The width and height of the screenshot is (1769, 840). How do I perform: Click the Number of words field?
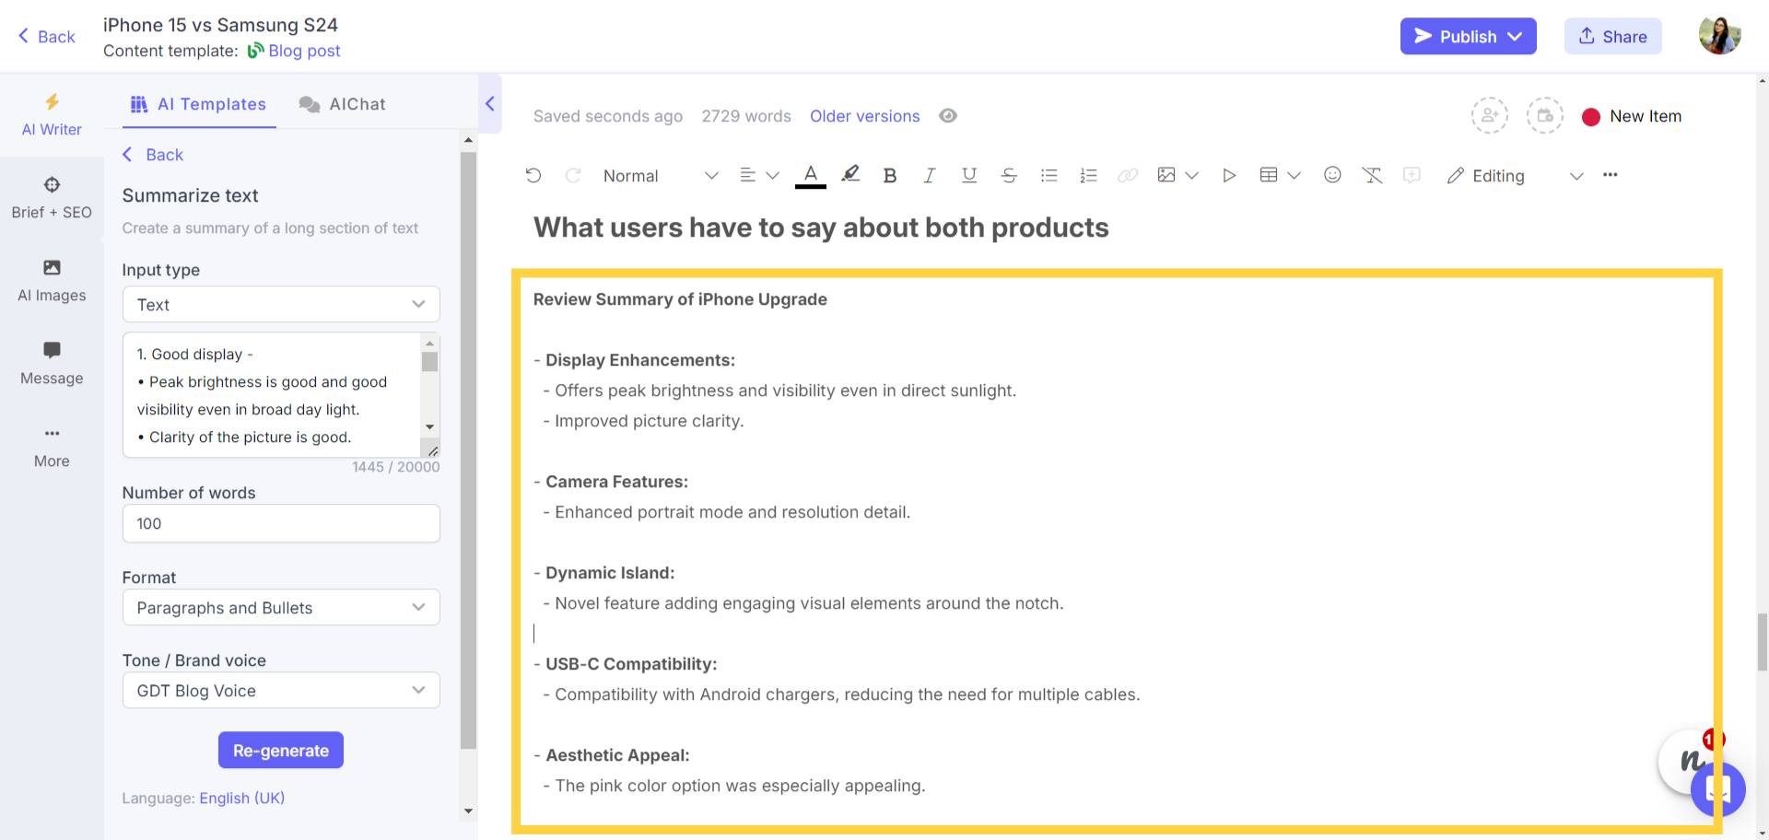click(281, 523)
